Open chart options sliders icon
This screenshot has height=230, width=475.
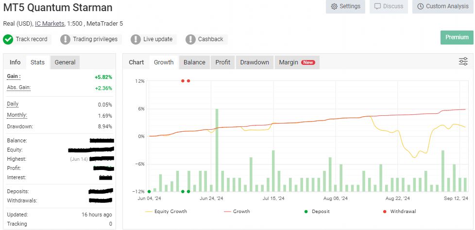coord(463,61)
